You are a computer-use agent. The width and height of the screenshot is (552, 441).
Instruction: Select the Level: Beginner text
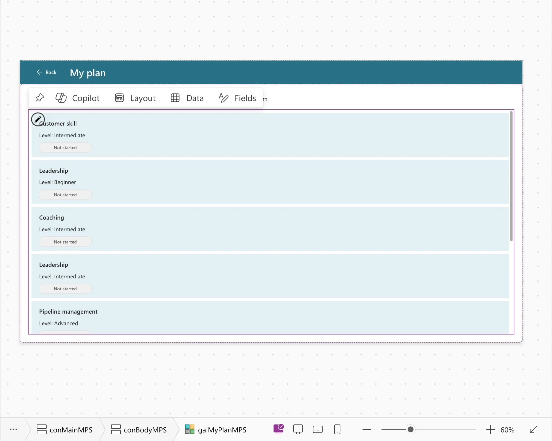(x=57, y=182)
